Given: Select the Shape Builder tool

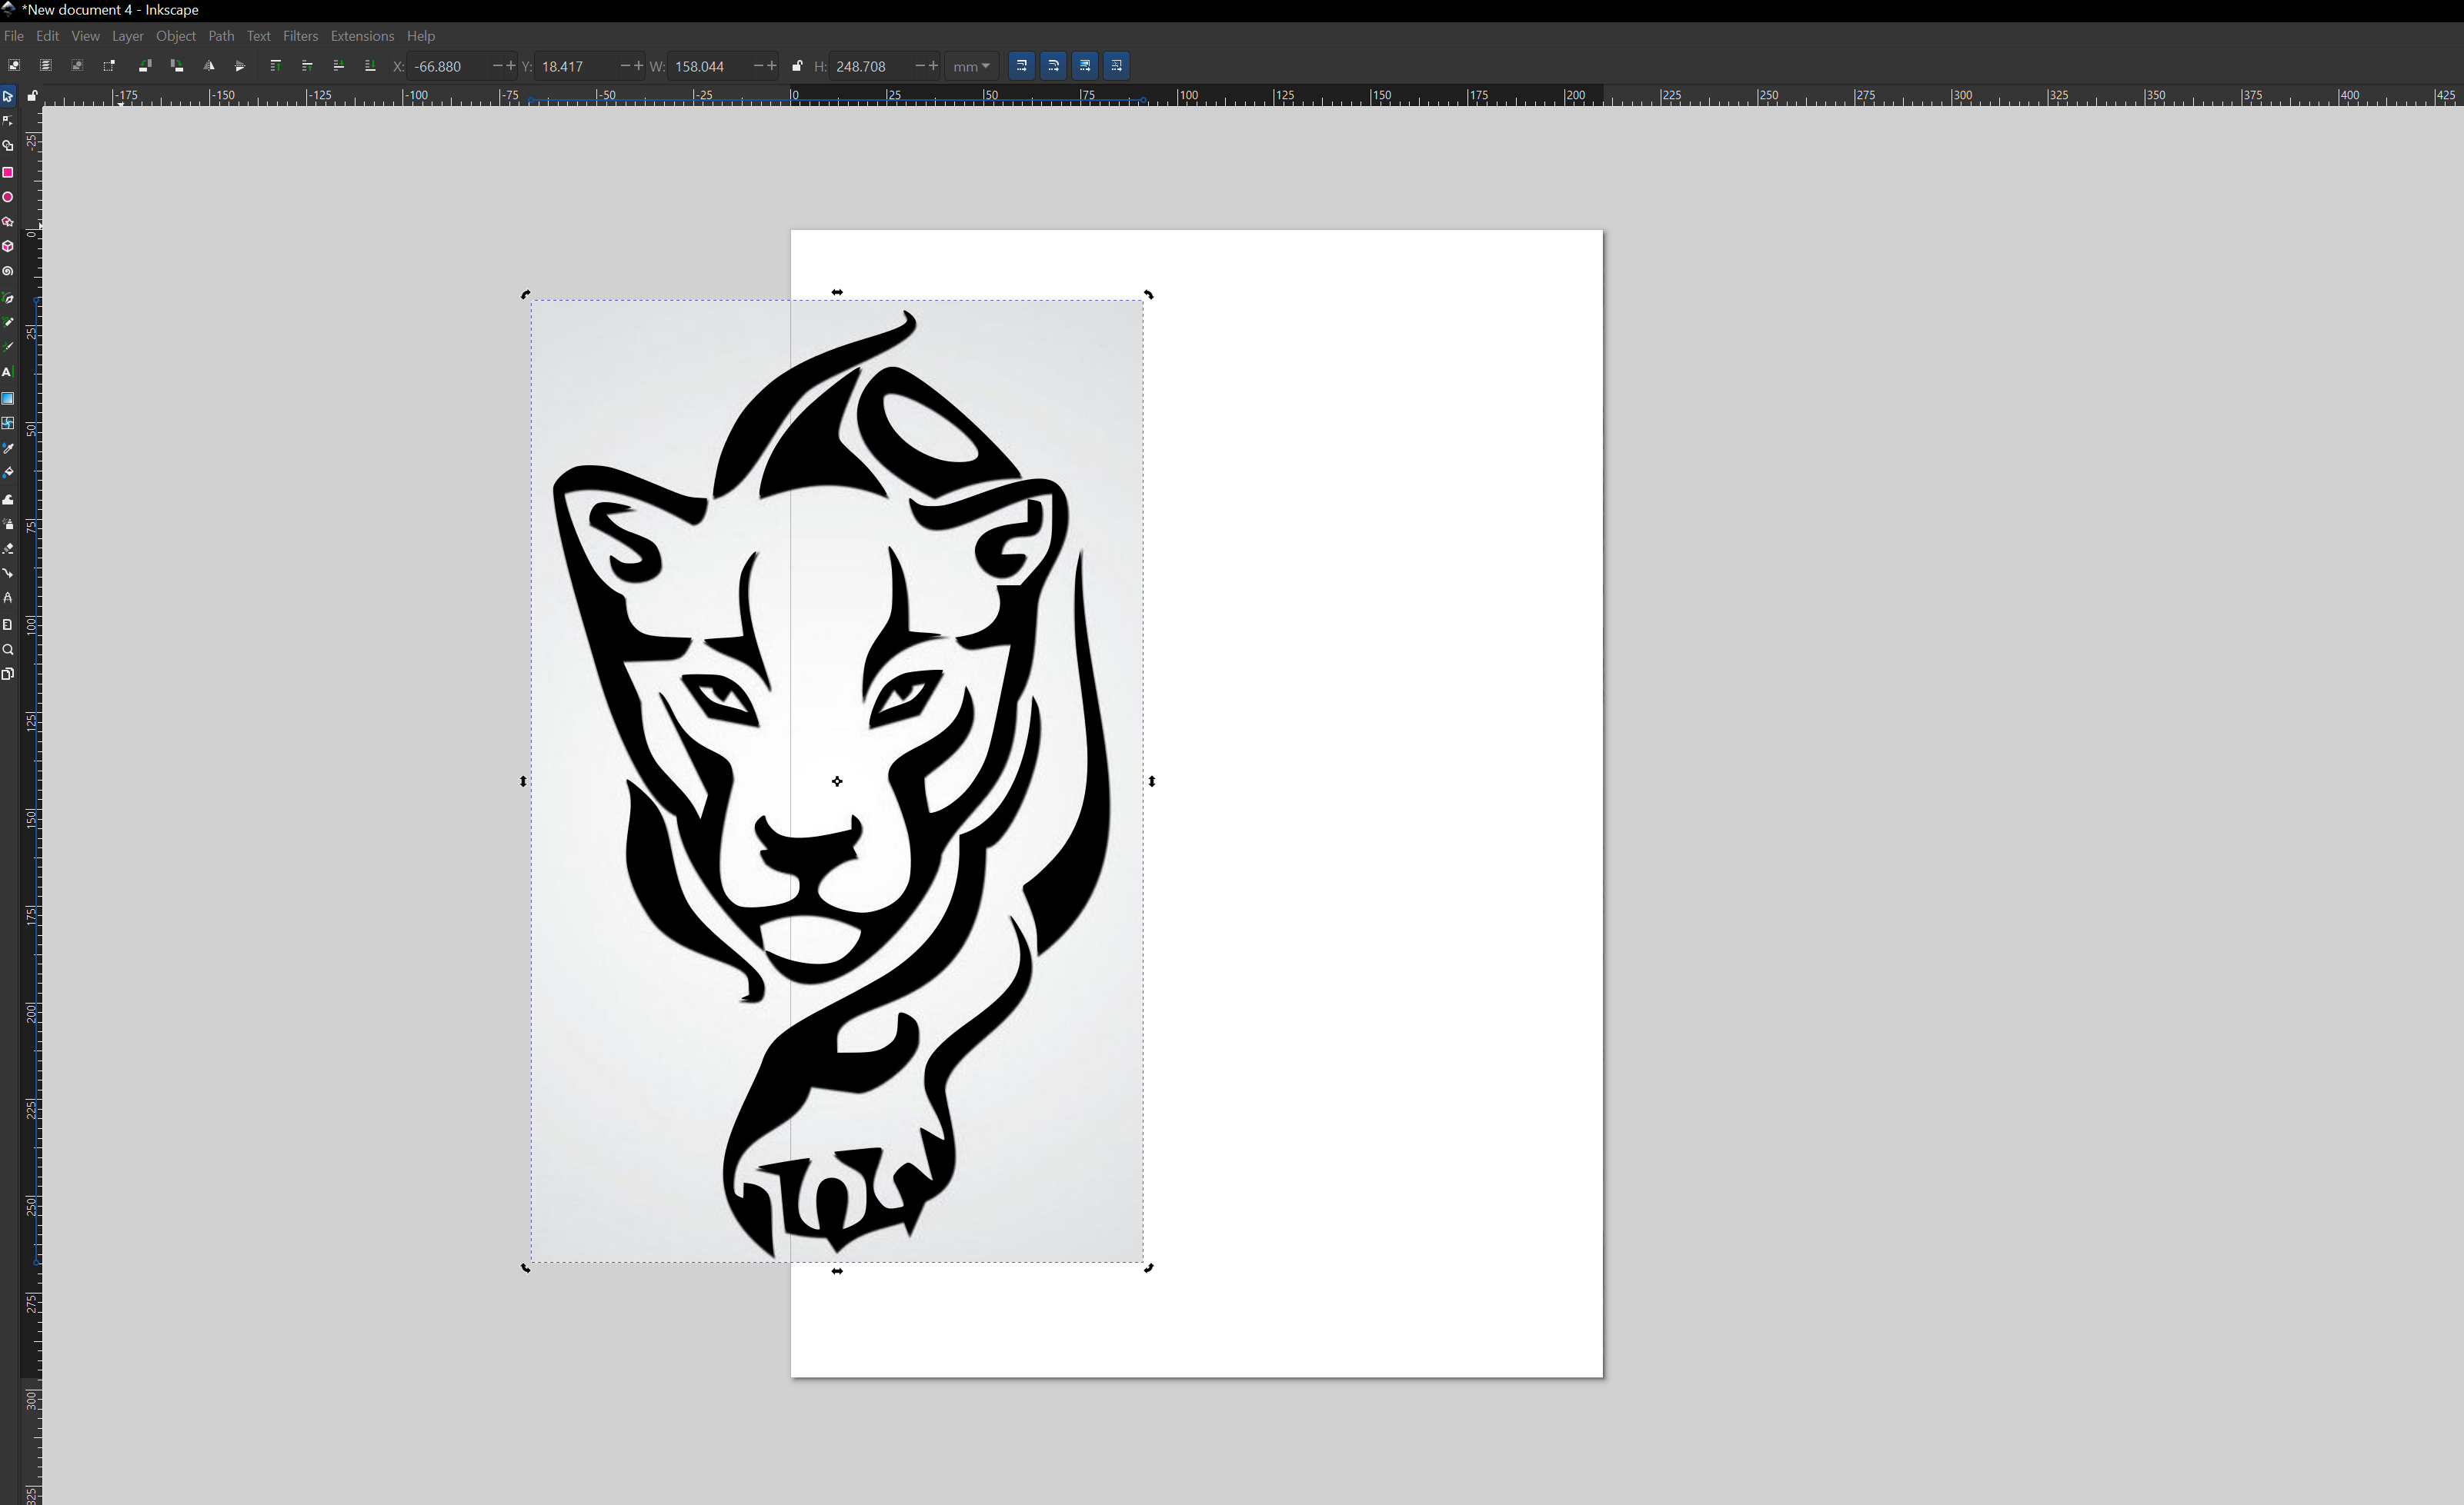Looking at the screenshot, I should [8, 146].
